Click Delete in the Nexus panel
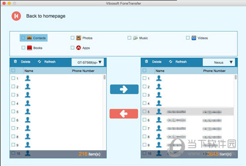The height and width of the screenshot is (166, 246). pos(157,62)
